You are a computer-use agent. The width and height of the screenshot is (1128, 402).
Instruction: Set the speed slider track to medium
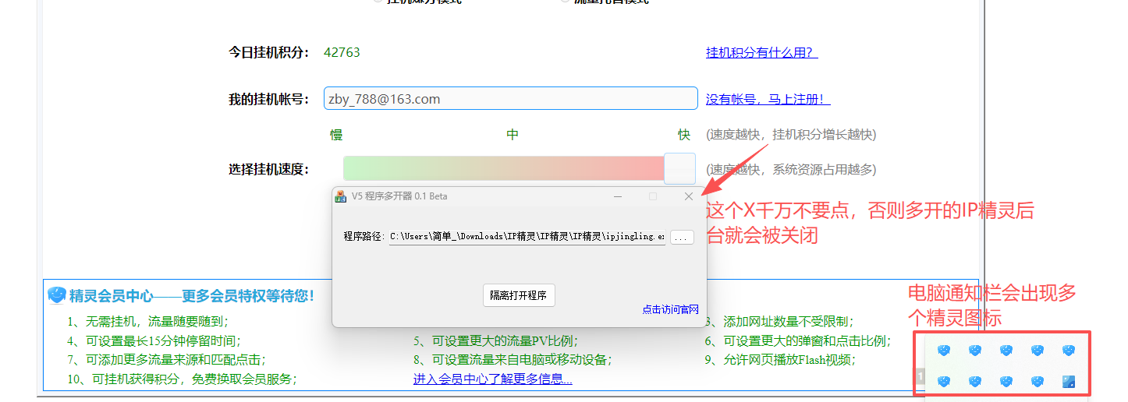[512, 168]
